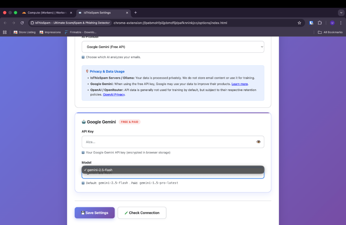Click the Check Connection button
Viewport: 346px width, 225px height.
point(142,213)
